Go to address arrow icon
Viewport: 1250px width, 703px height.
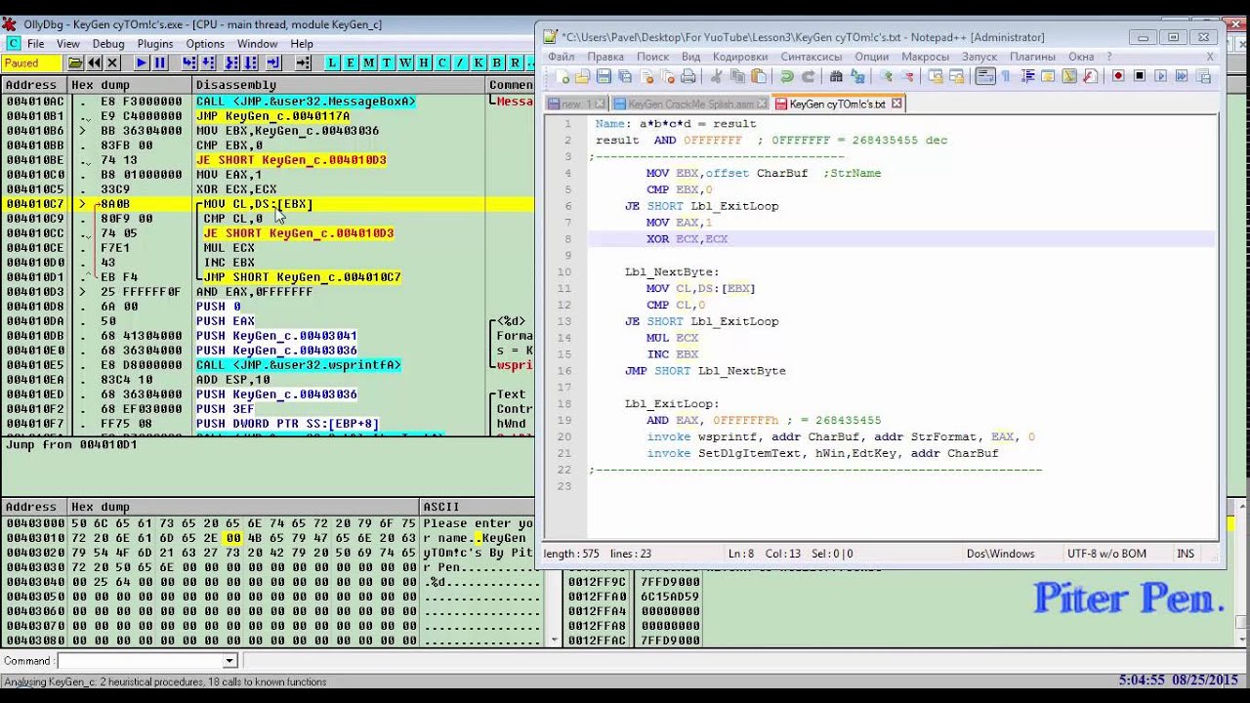304,62
